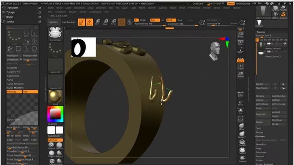Image resolution: width=294 pixels, height=165 pixels.
Task: Click the Persp perspective icon
Action: point(240,42)
